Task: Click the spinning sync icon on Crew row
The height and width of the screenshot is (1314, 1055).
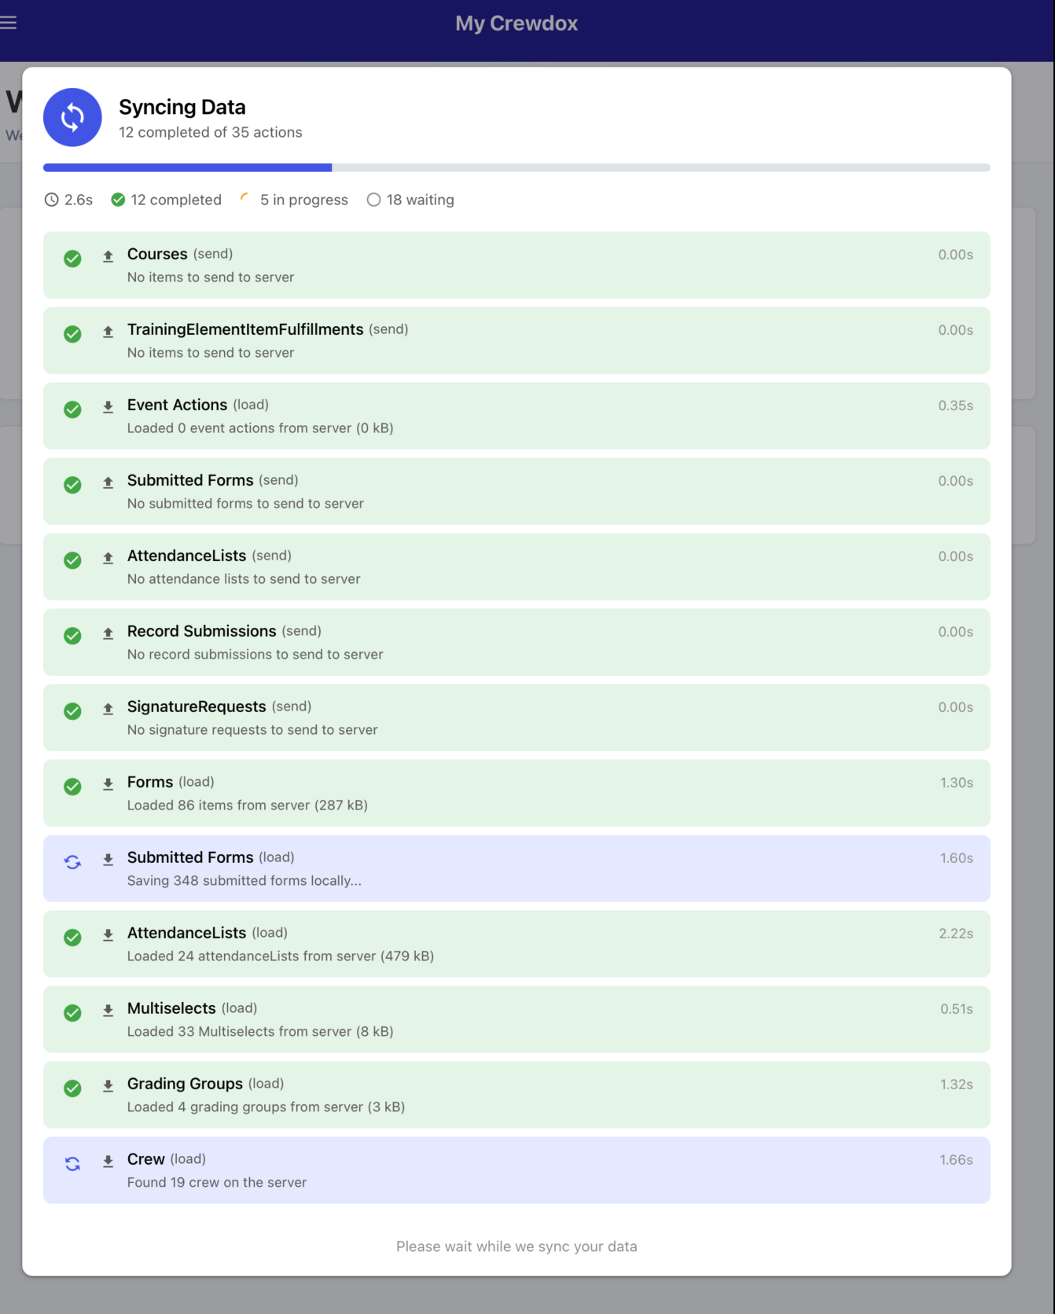Action: [72, 1164]
